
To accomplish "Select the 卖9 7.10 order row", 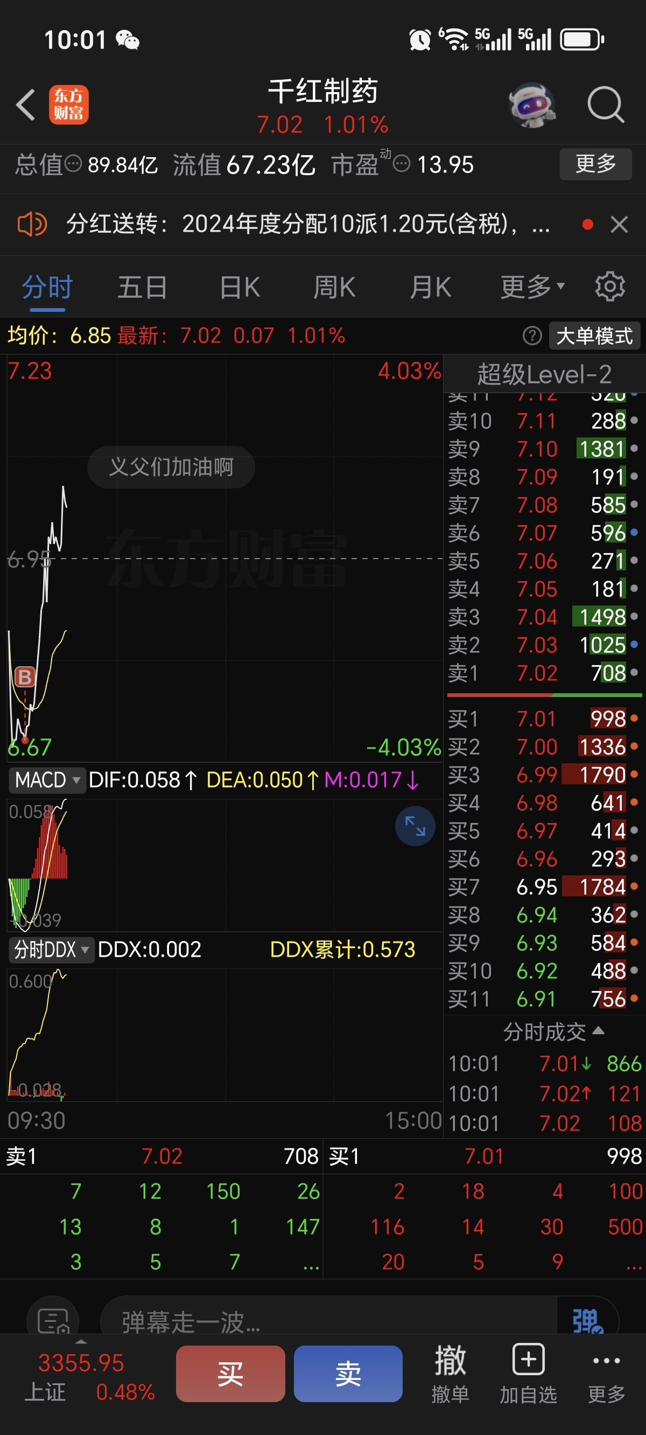I will (544, 448).
